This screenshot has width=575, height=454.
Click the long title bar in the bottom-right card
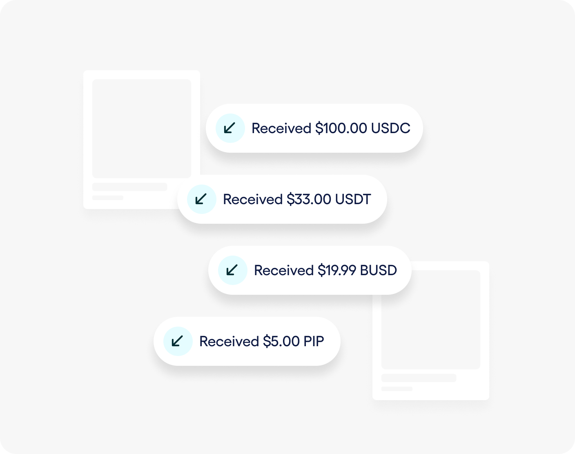[419, 378]
